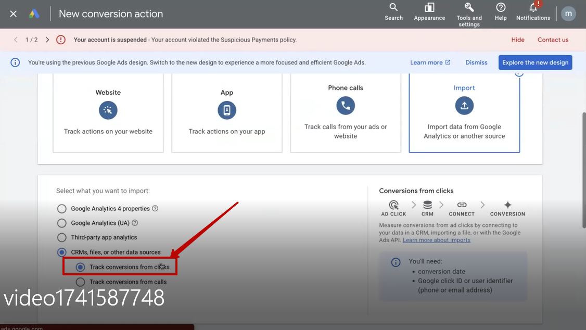Open Tools and settings menu
Image resolution: width=586 pixels, height=330 pixels.
point(469,15)
